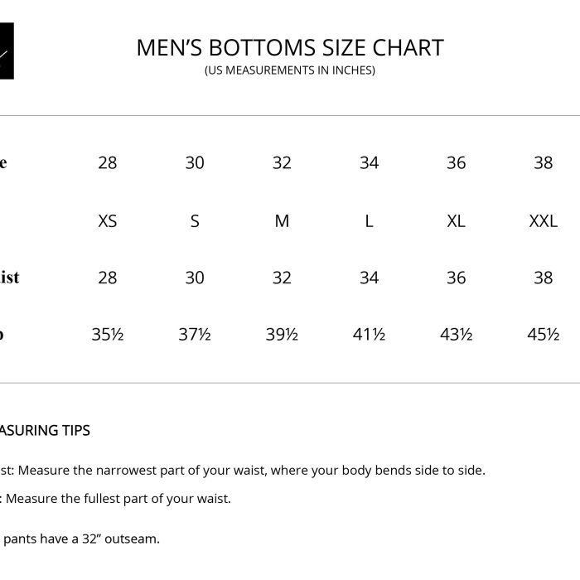Click the 32" outseam note
Viewport: 580px width, 580px height.
coord(80,539)
